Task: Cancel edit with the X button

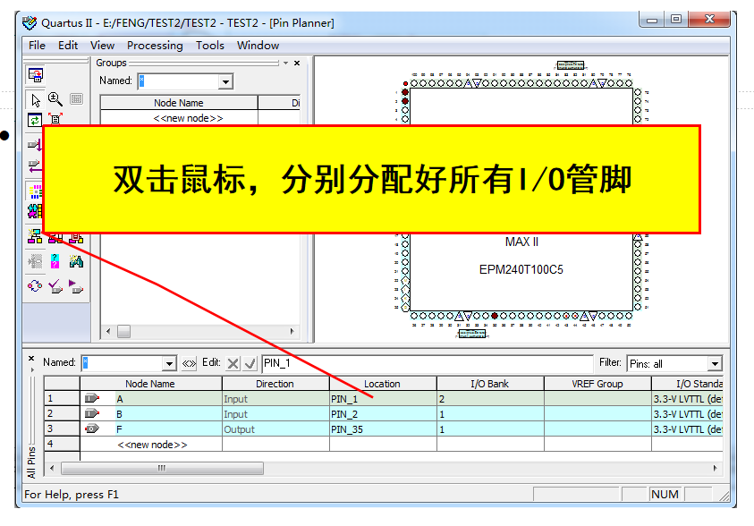Action: (233, 363)
